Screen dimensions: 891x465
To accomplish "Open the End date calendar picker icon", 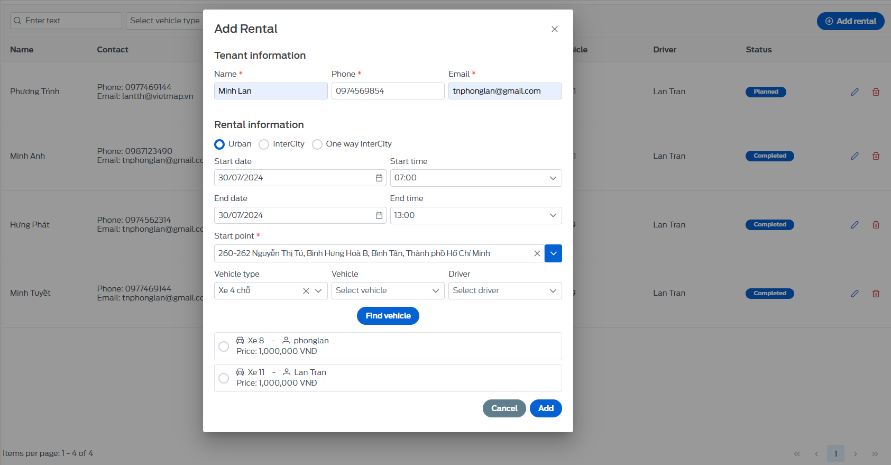I will click(x=379, y=215).
